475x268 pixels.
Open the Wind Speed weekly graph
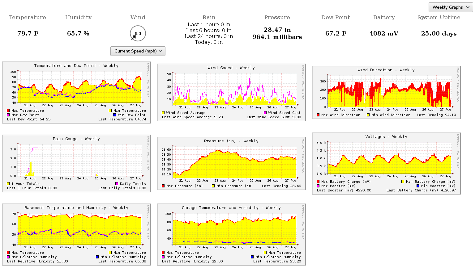pos(231,92)
